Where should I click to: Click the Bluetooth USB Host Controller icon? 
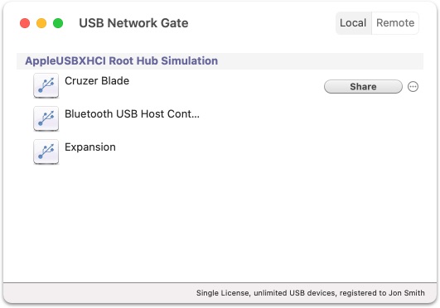tap(46, 118)
